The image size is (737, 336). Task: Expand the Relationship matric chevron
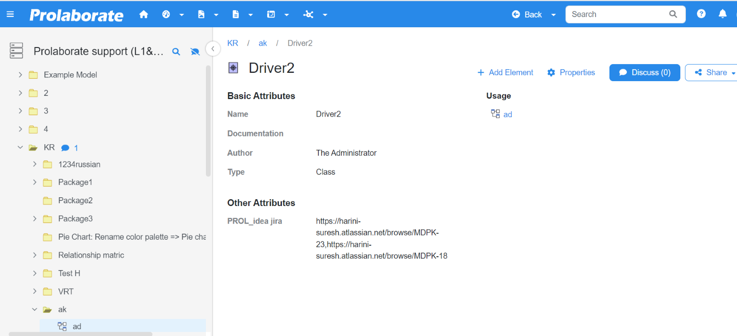[x=35, y=255]
